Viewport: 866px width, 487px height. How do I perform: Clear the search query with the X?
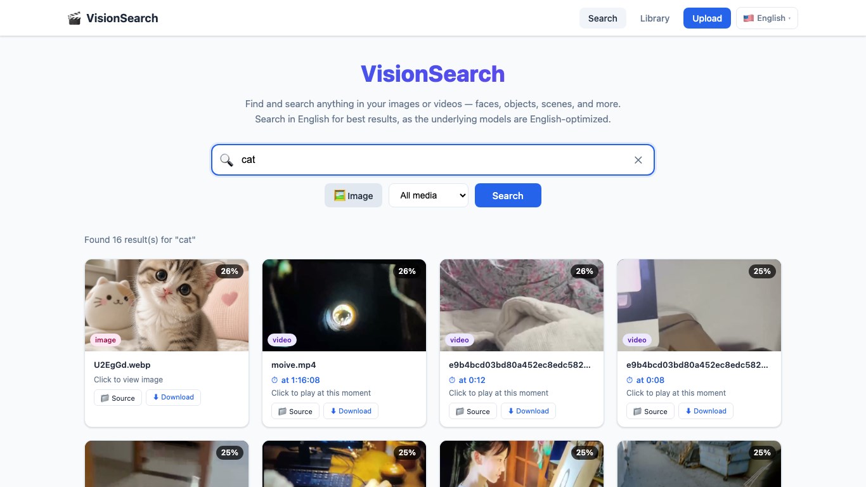click(x=638, y=160)
